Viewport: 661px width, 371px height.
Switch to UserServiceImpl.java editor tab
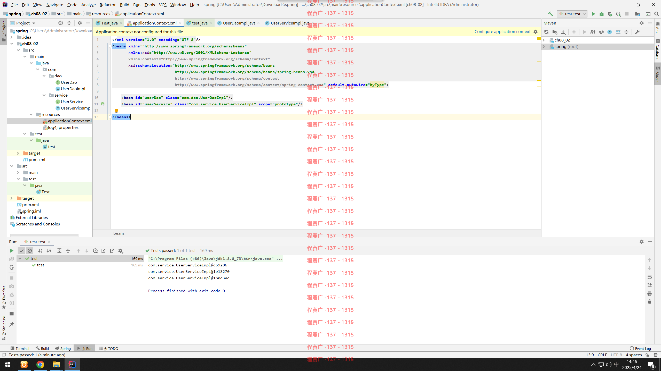(290, 23)
